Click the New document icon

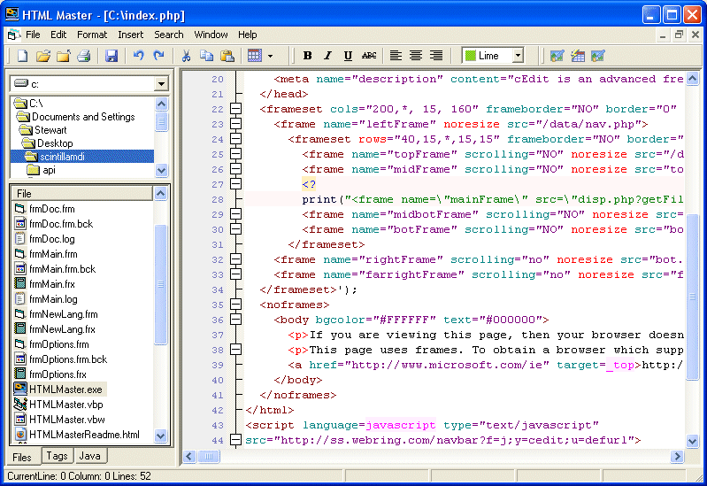click(22, 56)
